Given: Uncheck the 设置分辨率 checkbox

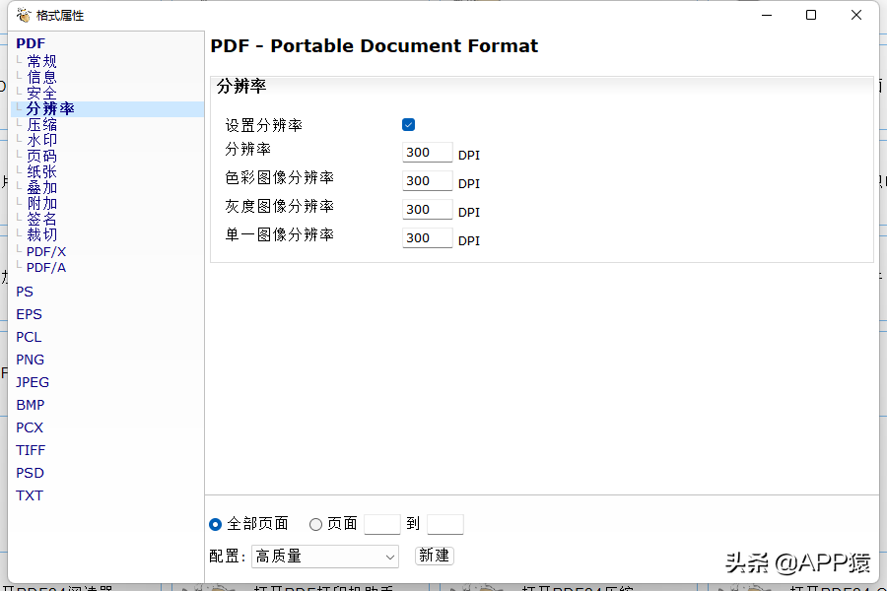Looking at the screenshot, I should coord(408,124).
